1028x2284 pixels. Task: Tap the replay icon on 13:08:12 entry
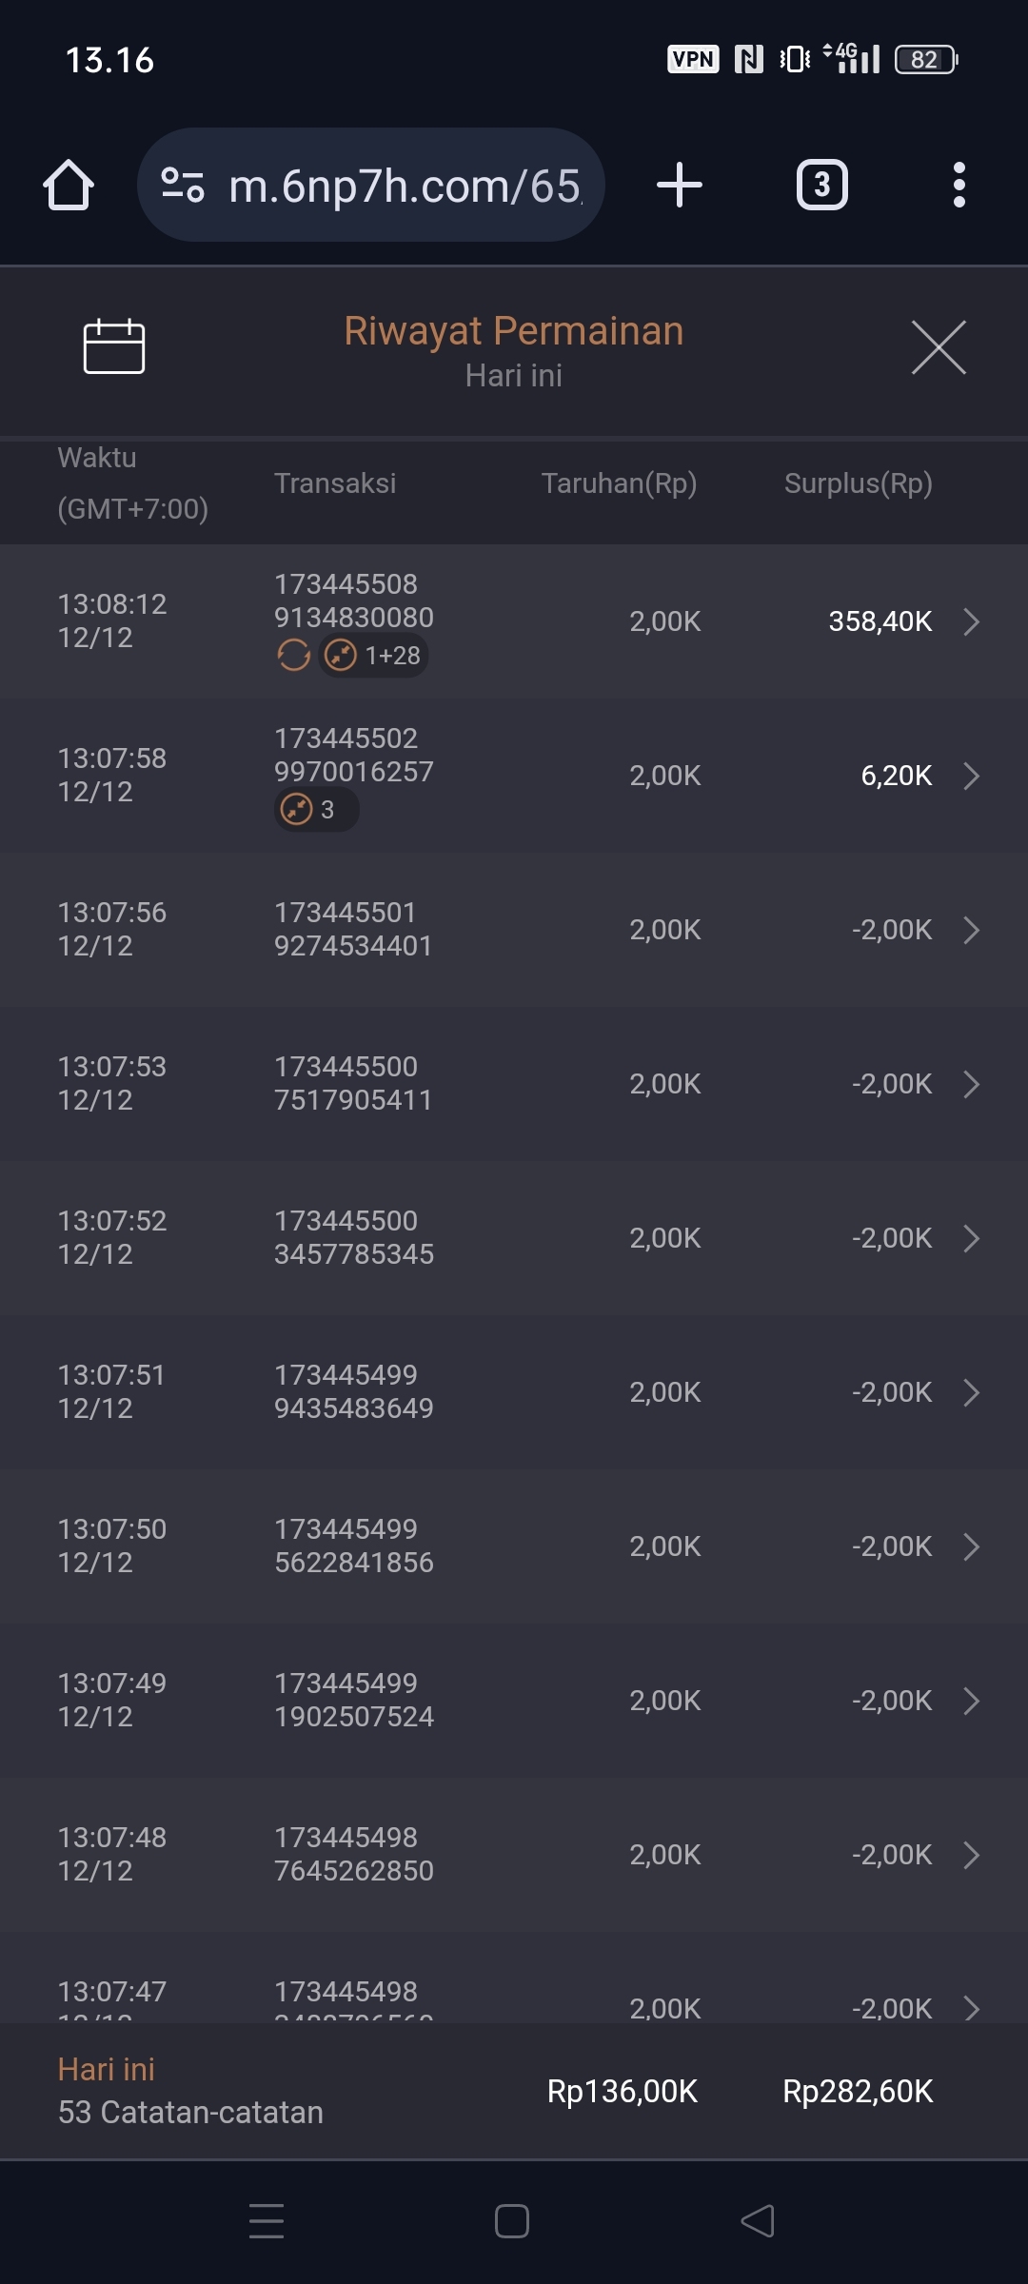[293, 655]
